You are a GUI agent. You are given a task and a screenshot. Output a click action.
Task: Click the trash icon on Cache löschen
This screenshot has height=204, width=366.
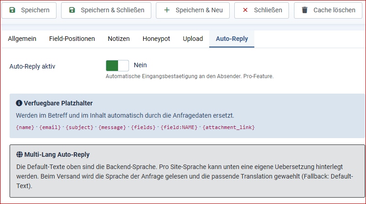(x=304, y=10)
